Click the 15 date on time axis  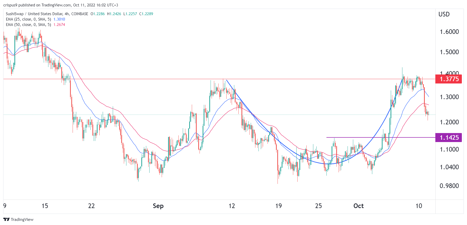(x=45, y=206)
